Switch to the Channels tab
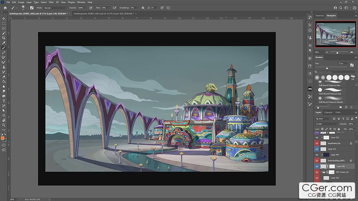358x201 pixels. tap(328, 112)
